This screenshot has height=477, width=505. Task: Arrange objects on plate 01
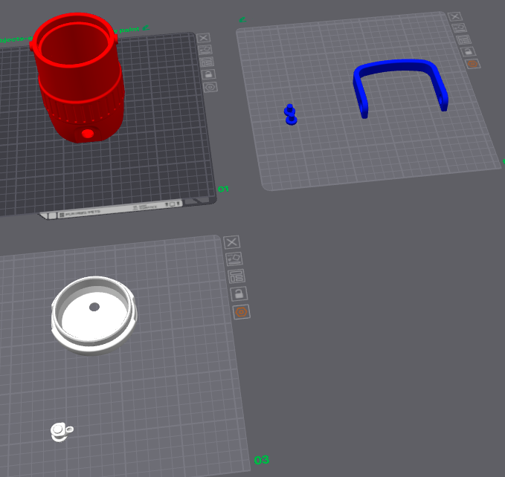[x=207, y=62]
